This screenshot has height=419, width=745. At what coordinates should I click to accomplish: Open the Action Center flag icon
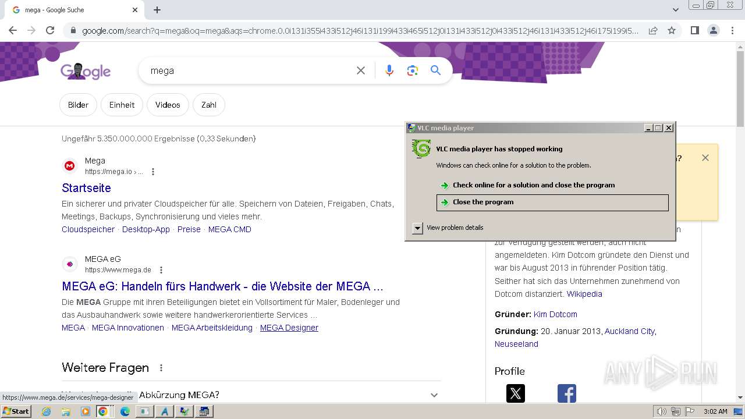[690, 411]
